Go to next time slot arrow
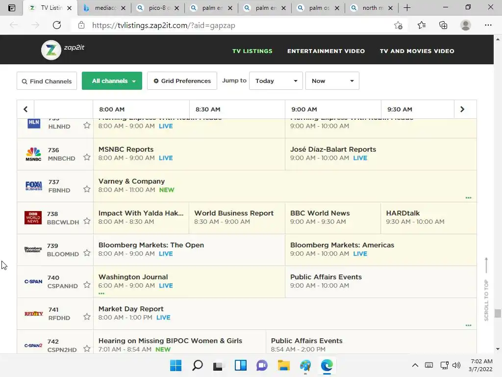The image size is (502, 377). pyautogui.click(x=462, y=109)
